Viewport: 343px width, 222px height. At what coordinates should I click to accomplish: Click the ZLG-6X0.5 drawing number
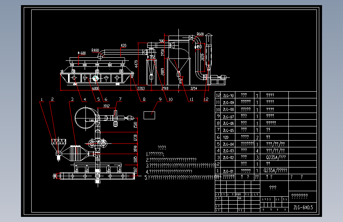303,207
